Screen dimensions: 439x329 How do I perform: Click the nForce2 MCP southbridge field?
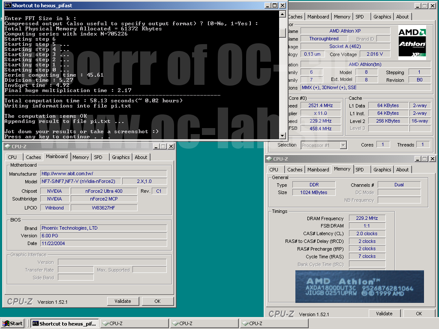tap(104, 199)
